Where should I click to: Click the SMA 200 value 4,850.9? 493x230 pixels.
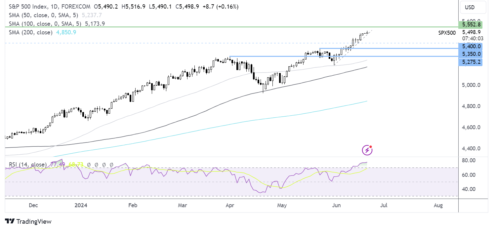(65, 32)
